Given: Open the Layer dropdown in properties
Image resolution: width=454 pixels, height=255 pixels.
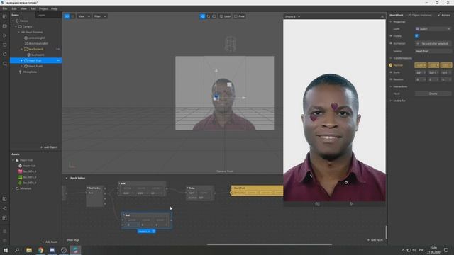Looking at the screenshot, I should (433, 29).
